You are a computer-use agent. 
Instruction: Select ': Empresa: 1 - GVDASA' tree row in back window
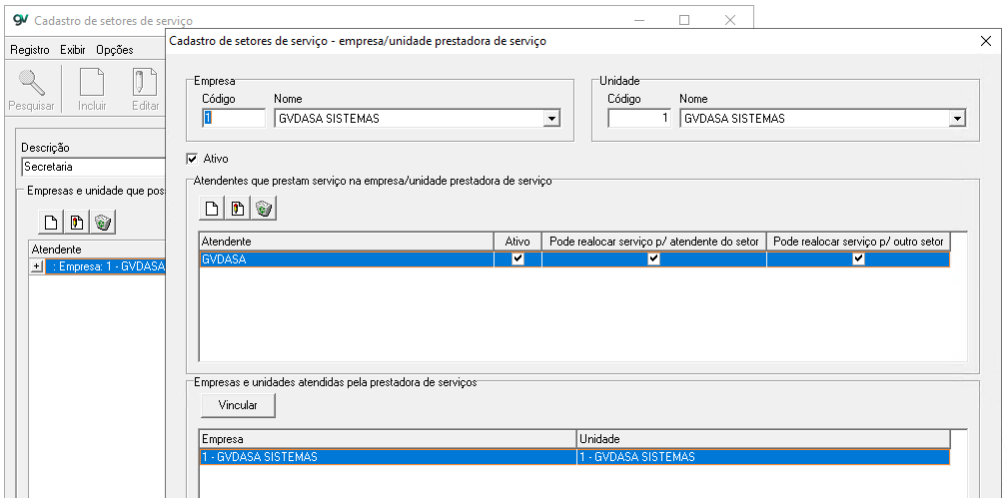(x=105, y=266)
